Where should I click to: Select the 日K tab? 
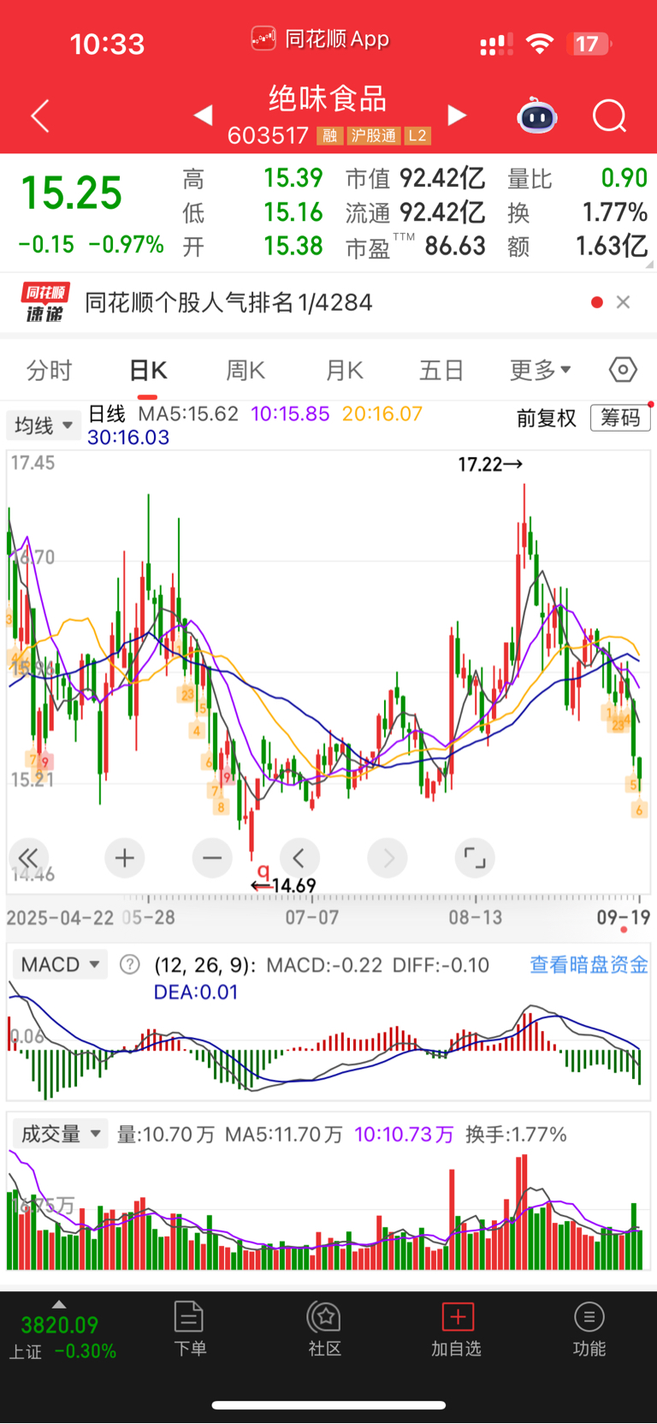148,371
